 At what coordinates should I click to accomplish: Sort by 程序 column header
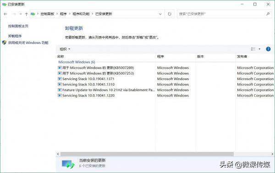tap(160, 56)
